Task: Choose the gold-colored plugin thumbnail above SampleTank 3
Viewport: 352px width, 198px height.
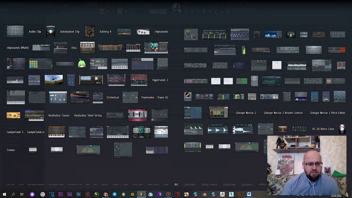Action: pyautogui.click(x=13, y=115)
